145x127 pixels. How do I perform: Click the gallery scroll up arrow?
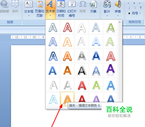pos(120,22)
